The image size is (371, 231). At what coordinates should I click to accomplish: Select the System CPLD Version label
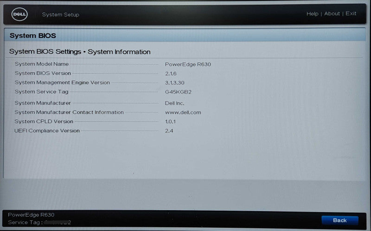point(44,121)
